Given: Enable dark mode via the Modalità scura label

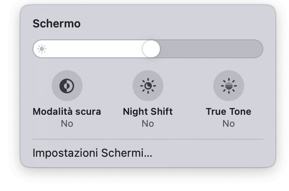Looking at the screenshot, I should 67,112.
